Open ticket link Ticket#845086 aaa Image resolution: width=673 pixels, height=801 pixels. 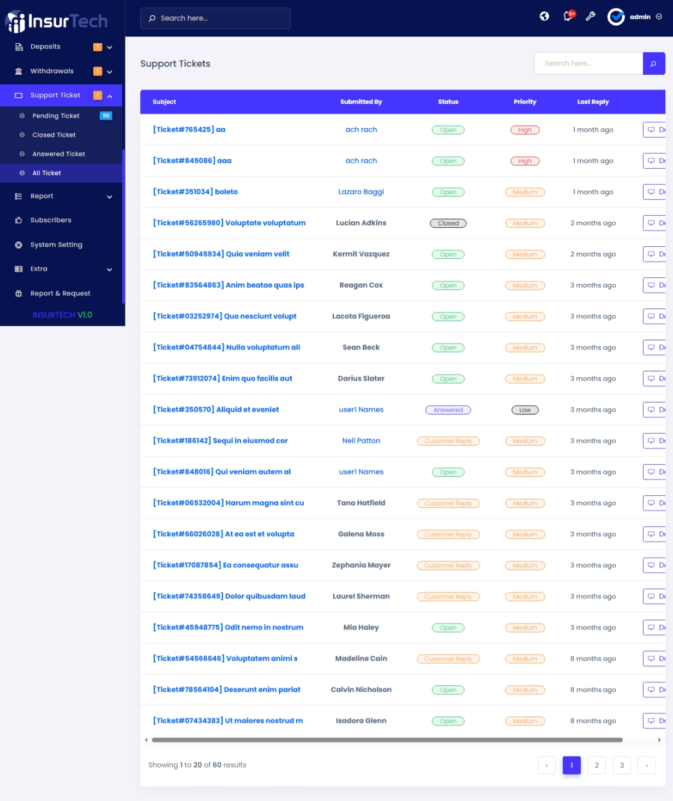pyautogui.click(x=192, y=161)
